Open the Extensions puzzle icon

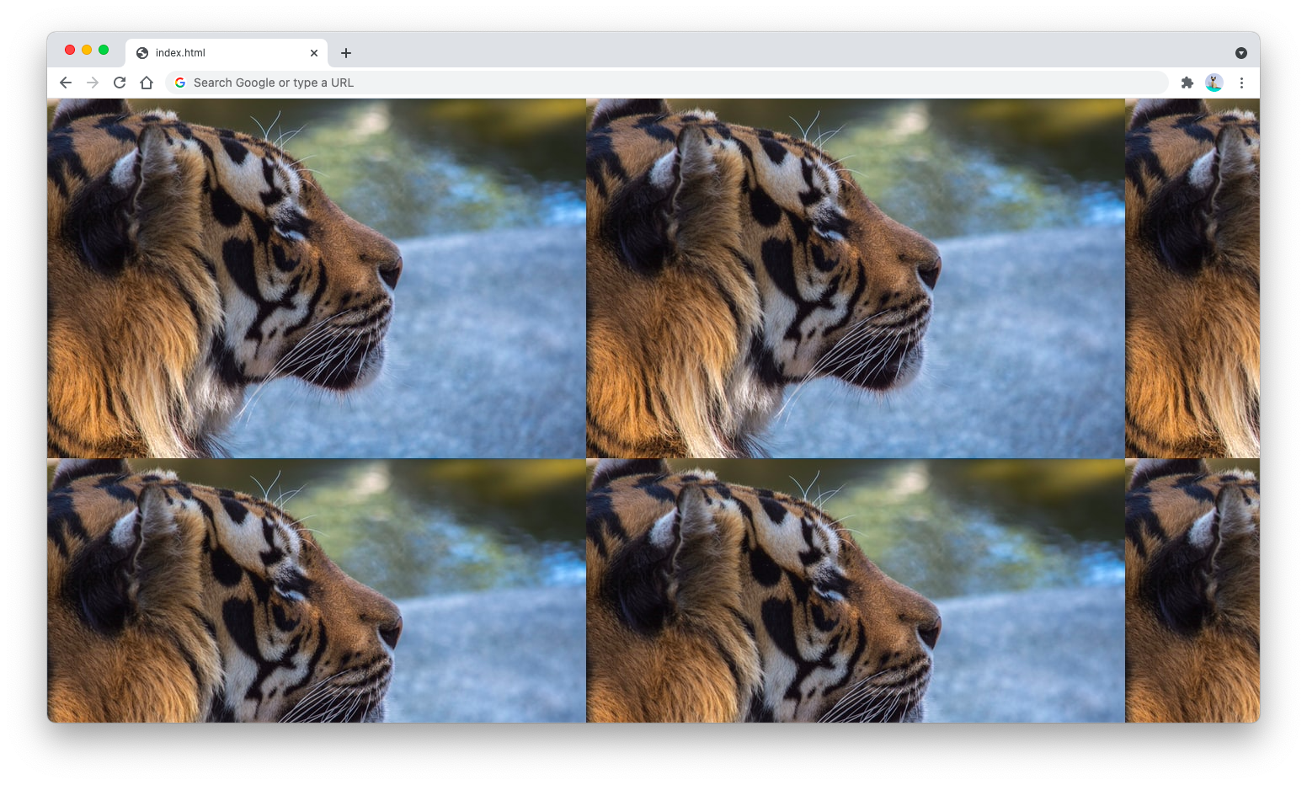1187,83
